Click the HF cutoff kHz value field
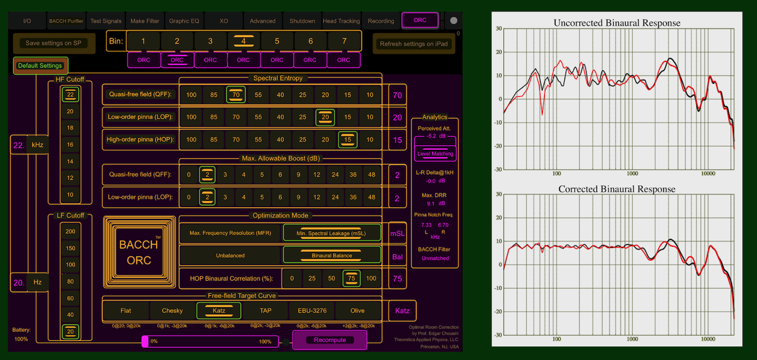The height and width of the screenshot is (360, 757). click(x=29, y=145)
